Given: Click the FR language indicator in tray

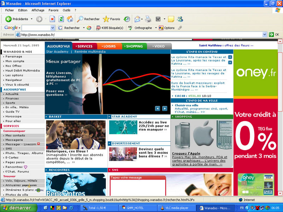Looking at the screenshot, I should pos(242,208).
